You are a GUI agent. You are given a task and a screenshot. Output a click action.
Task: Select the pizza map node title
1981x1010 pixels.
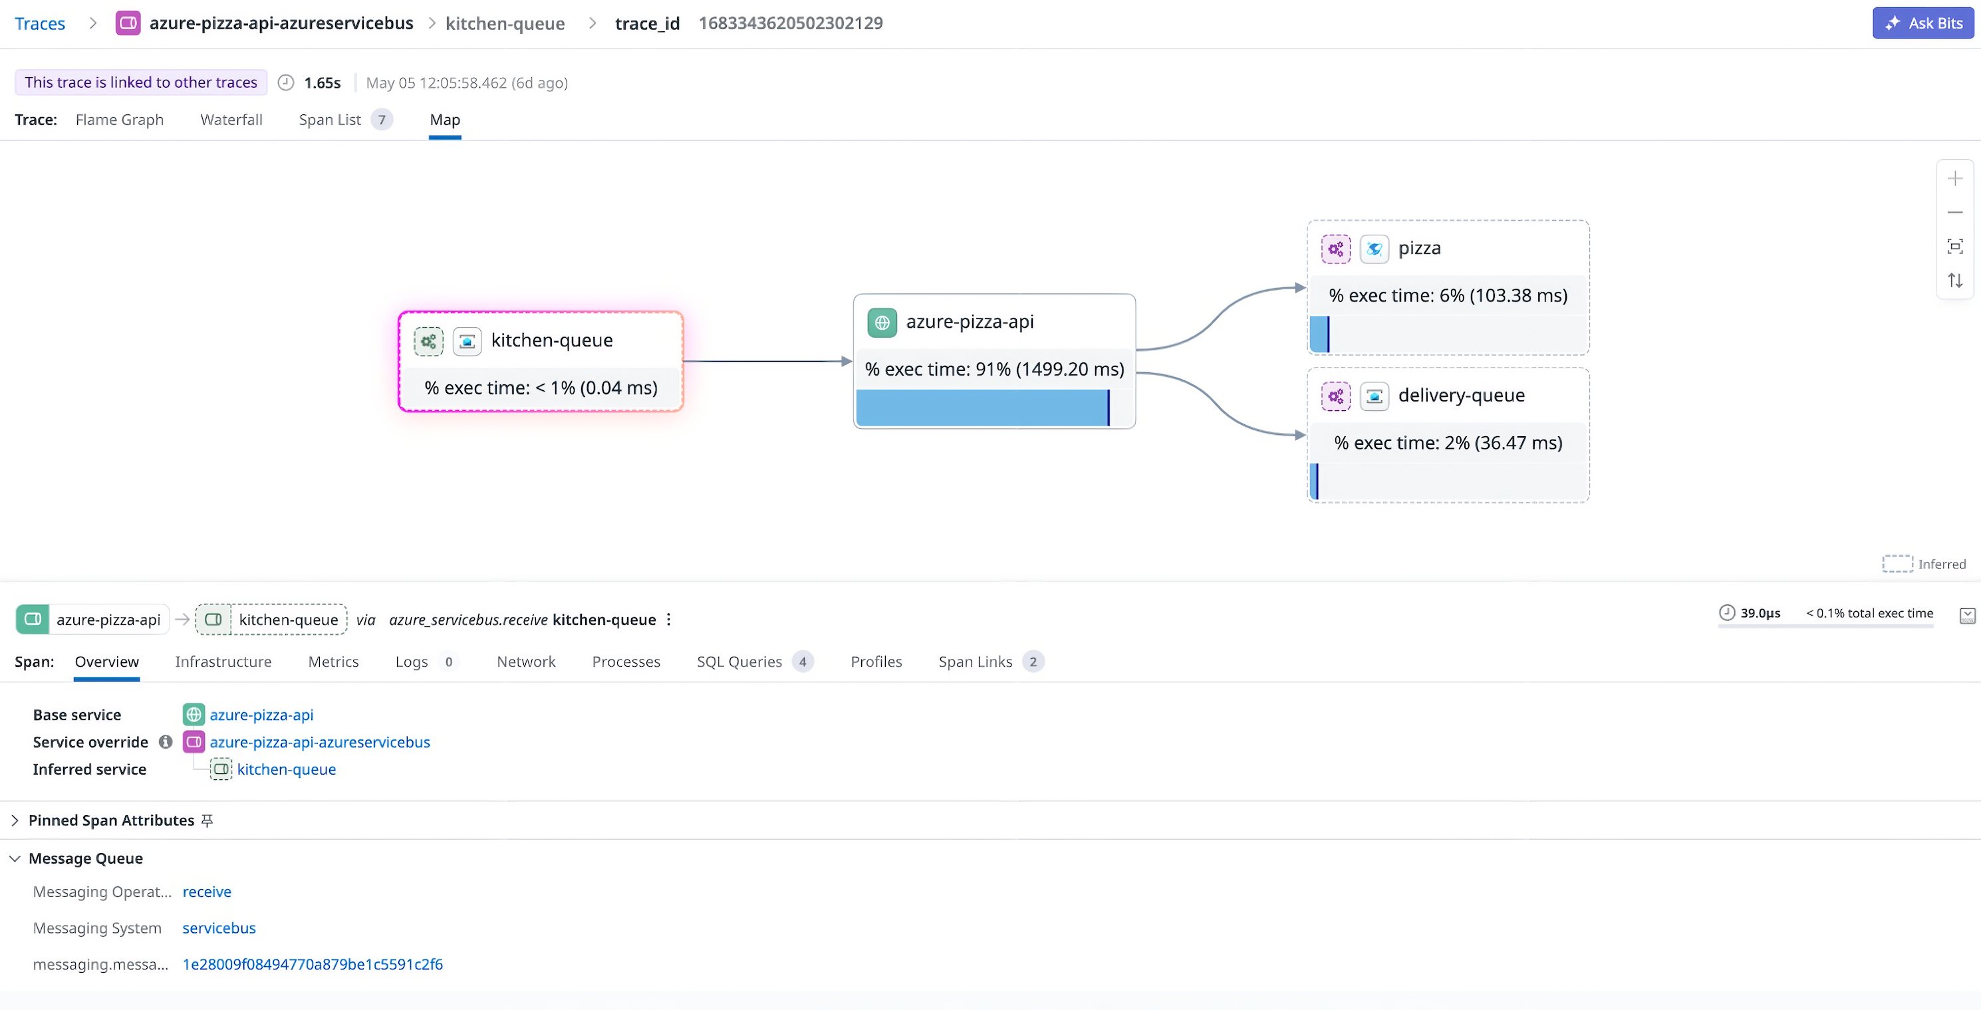pos(1420,248)
